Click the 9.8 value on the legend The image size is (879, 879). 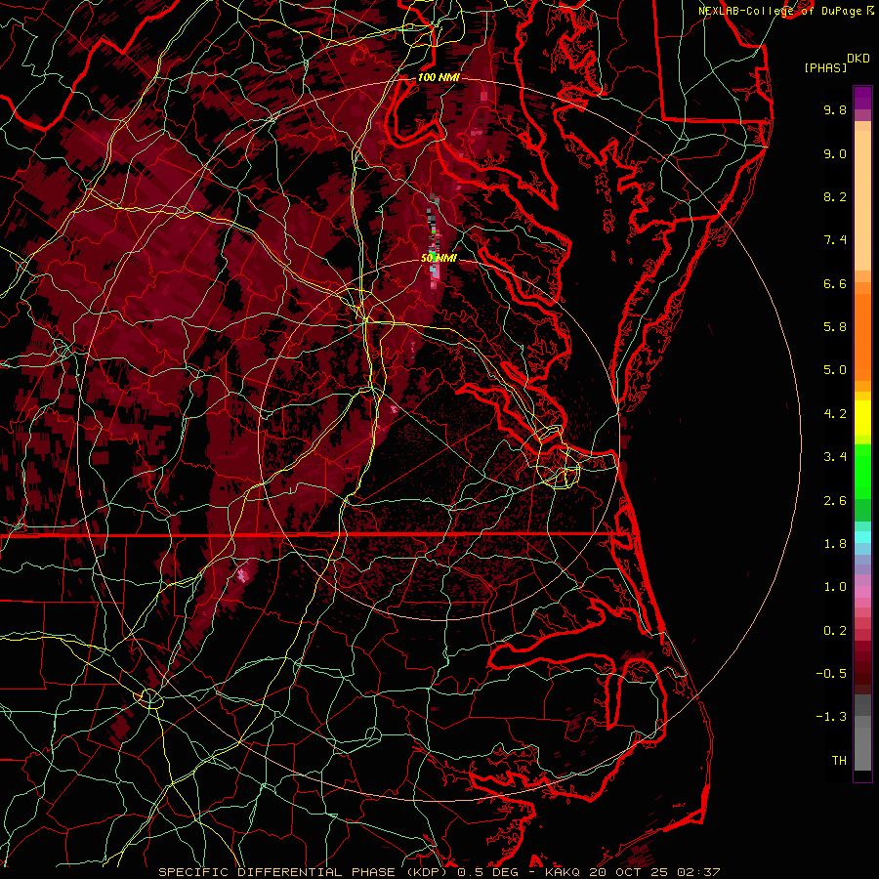pyautogui.click(x=835, y=109)
